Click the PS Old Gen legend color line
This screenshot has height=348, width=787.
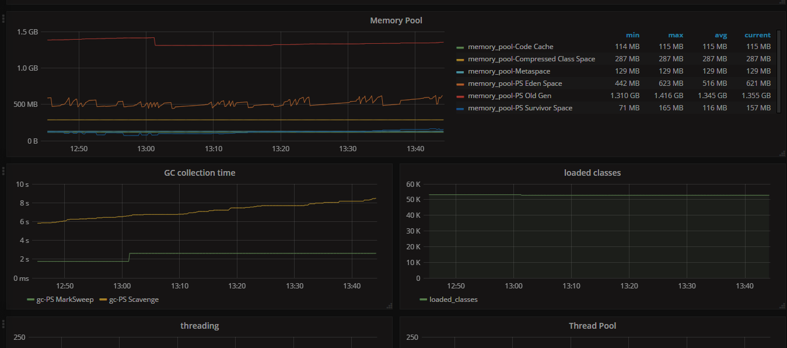coord(460,96)
